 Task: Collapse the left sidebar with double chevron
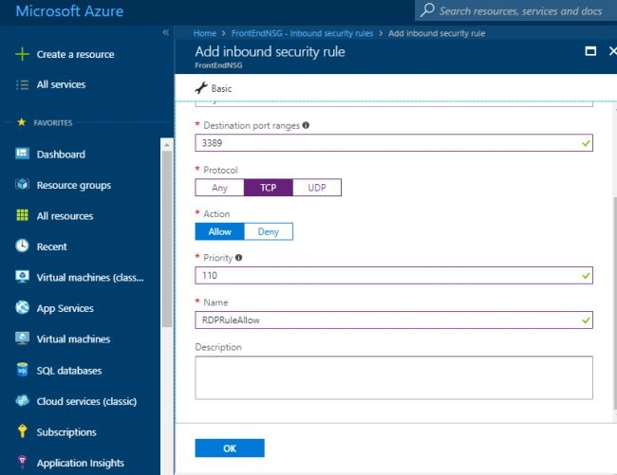tap(166, 32)
